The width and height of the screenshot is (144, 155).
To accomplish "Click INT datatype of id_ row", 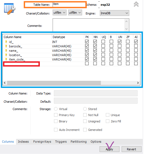I will click(x=55, y=42).
